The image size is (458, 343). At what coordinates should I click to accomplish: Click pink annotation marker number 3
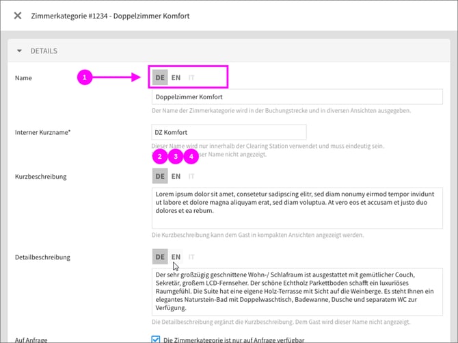tap(175, 157)
